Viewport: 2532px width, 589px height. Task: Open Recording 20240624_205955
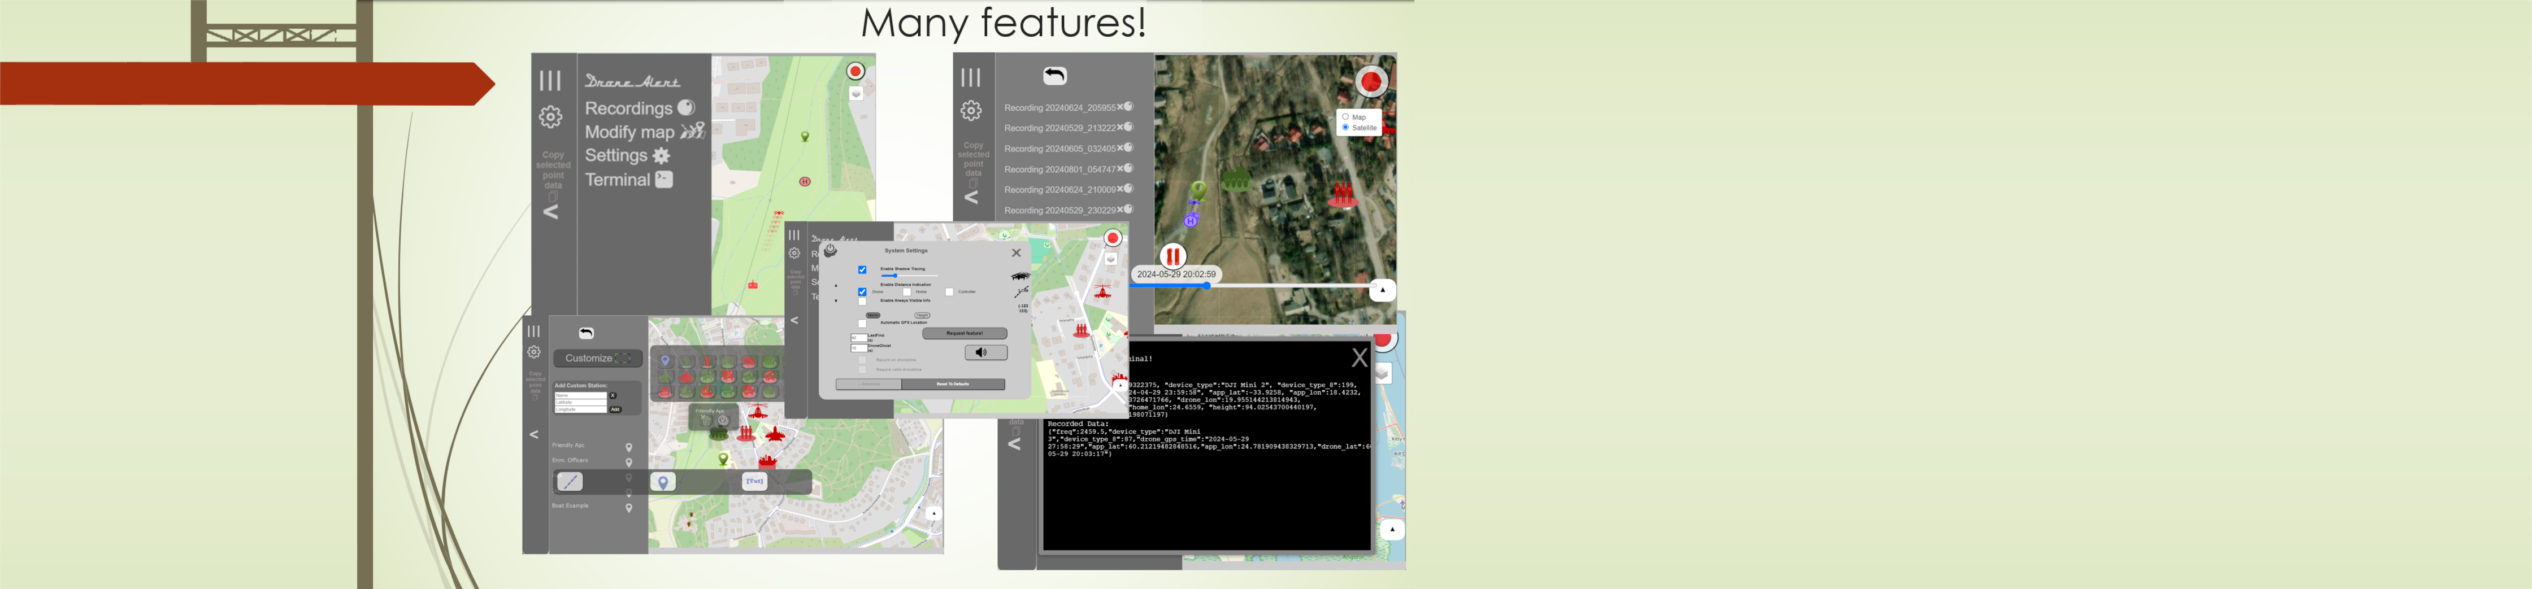click(x=1058, y=108)
